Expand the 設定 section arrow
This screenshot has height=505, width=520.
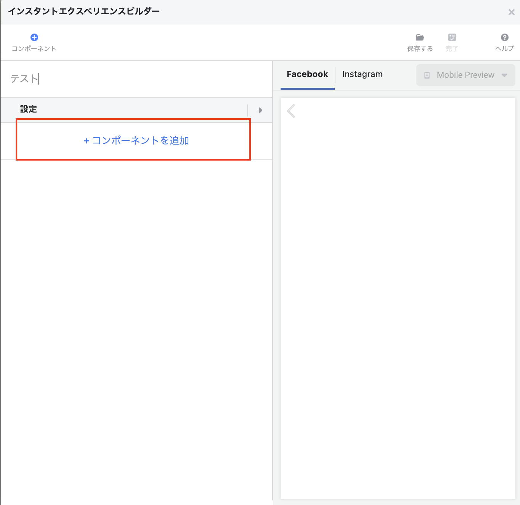click(x=260, y=110)
